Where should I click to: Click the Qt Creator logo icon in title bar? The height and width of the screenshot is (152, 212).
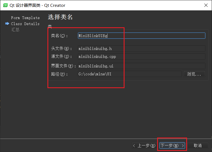pos(5,5)
